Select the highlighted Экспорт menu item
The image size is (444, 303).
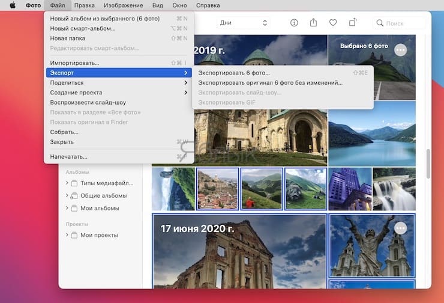click(x=119, y=73)
